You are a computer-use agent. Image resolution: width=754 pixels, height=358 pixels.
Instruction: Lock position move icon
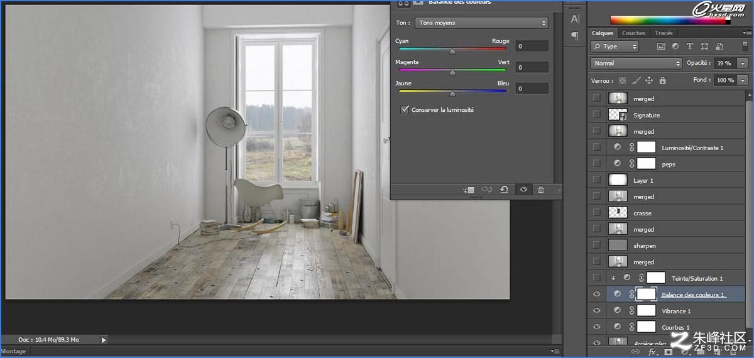click(649, 80)
